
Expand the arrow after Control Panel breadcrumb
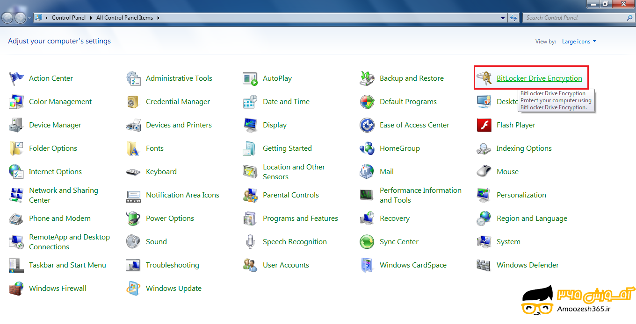90,18
